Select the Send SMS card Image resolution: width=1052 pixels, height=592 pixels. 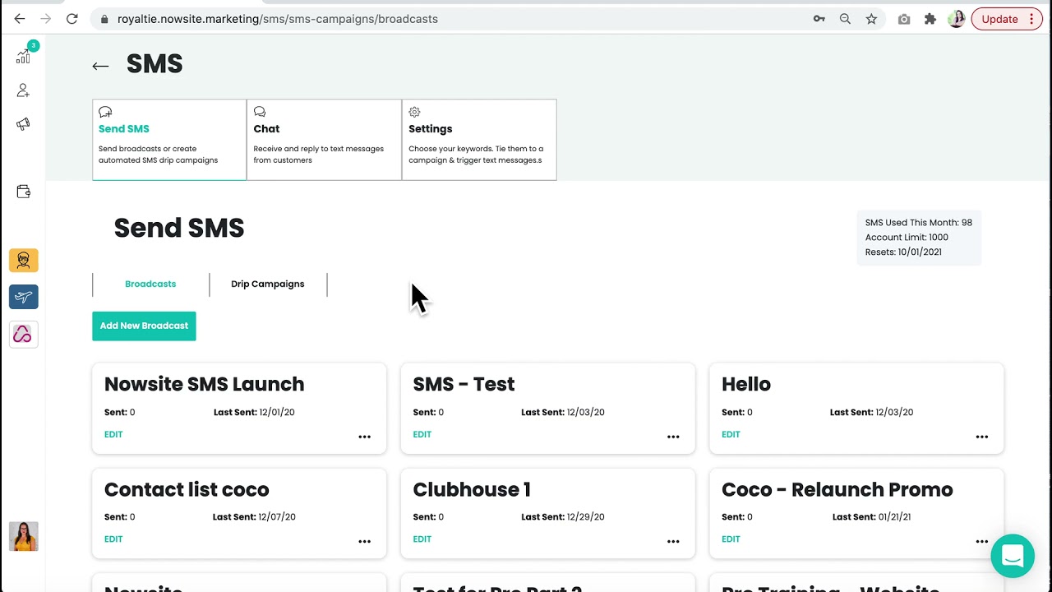[169, 140]
